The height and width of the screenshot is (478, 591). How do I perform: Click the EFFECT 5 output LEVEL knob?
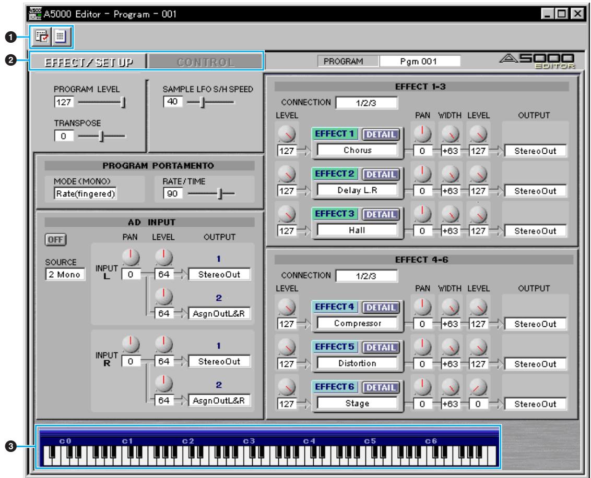coord(478,347)
